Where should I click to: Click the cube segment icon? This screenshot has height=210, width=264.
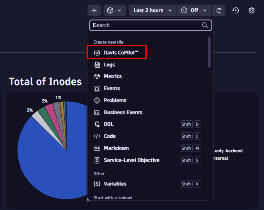click(110, 10)
